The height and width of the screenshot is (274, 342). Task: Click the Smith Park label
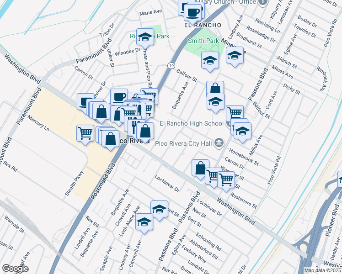203,41
